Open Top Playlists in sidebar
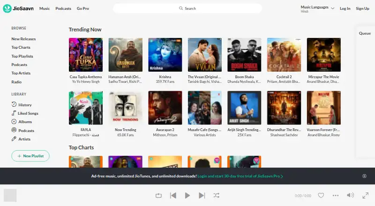Screen dimensions: 375x206 coord(22,56)
